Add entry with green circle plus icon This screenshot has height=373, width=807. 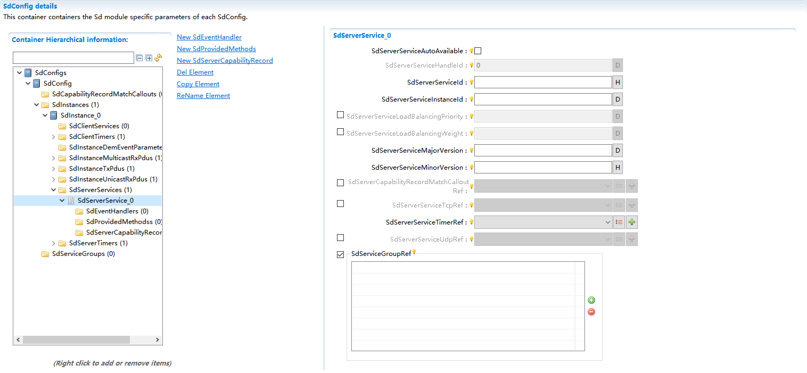591,301
